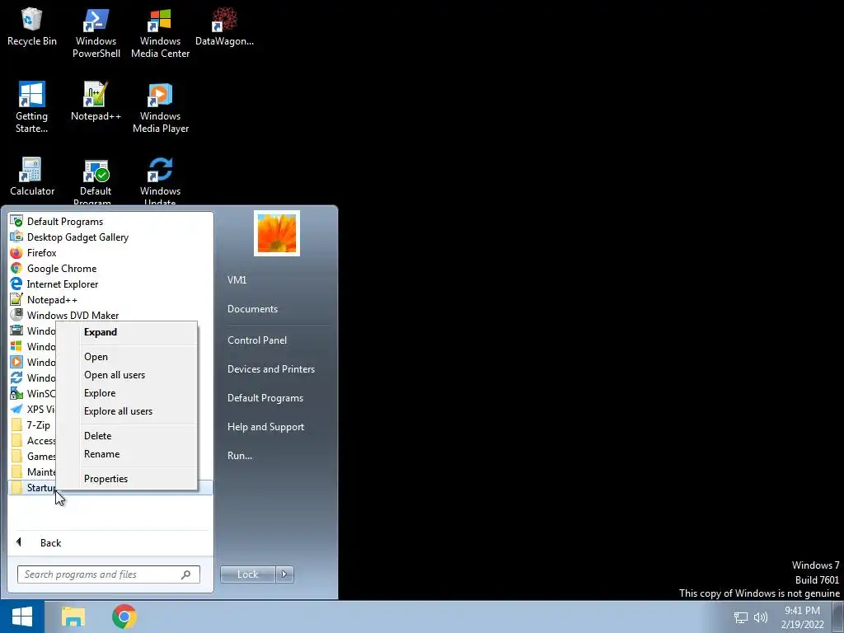Click the XPS Viewer icon in program list

click(16, 409)
